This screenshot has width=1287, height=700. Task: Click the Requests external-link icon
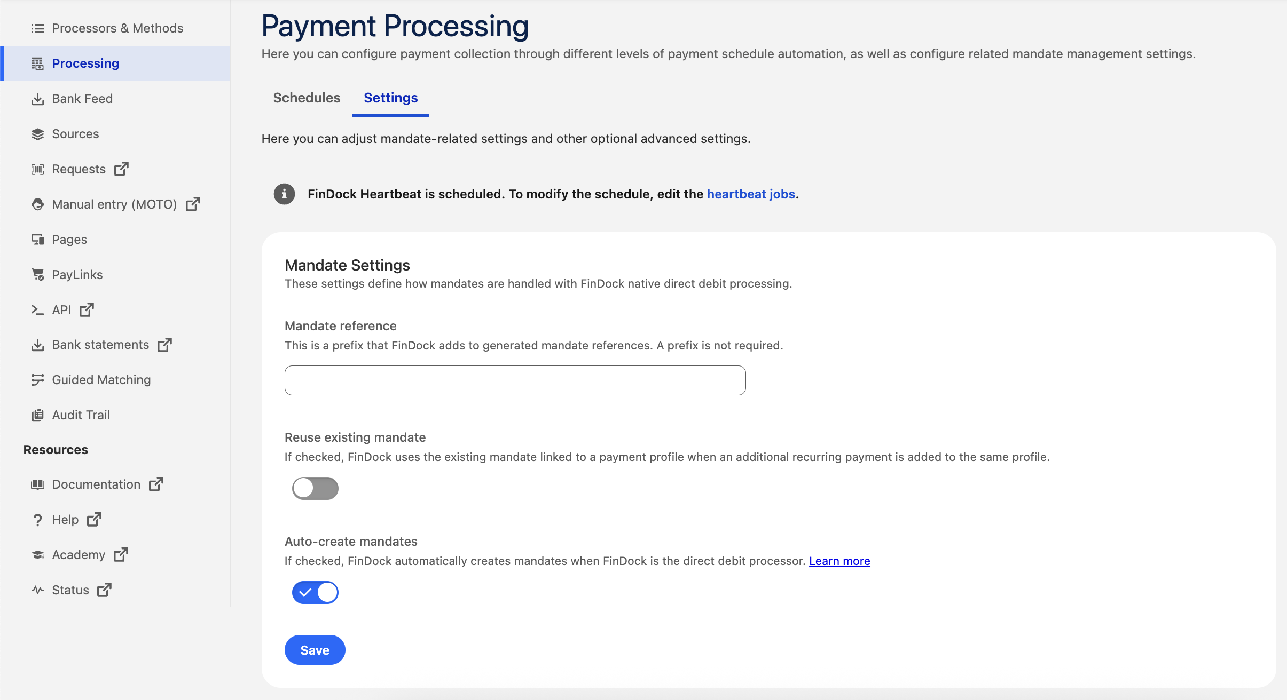(x=122, y=169)
